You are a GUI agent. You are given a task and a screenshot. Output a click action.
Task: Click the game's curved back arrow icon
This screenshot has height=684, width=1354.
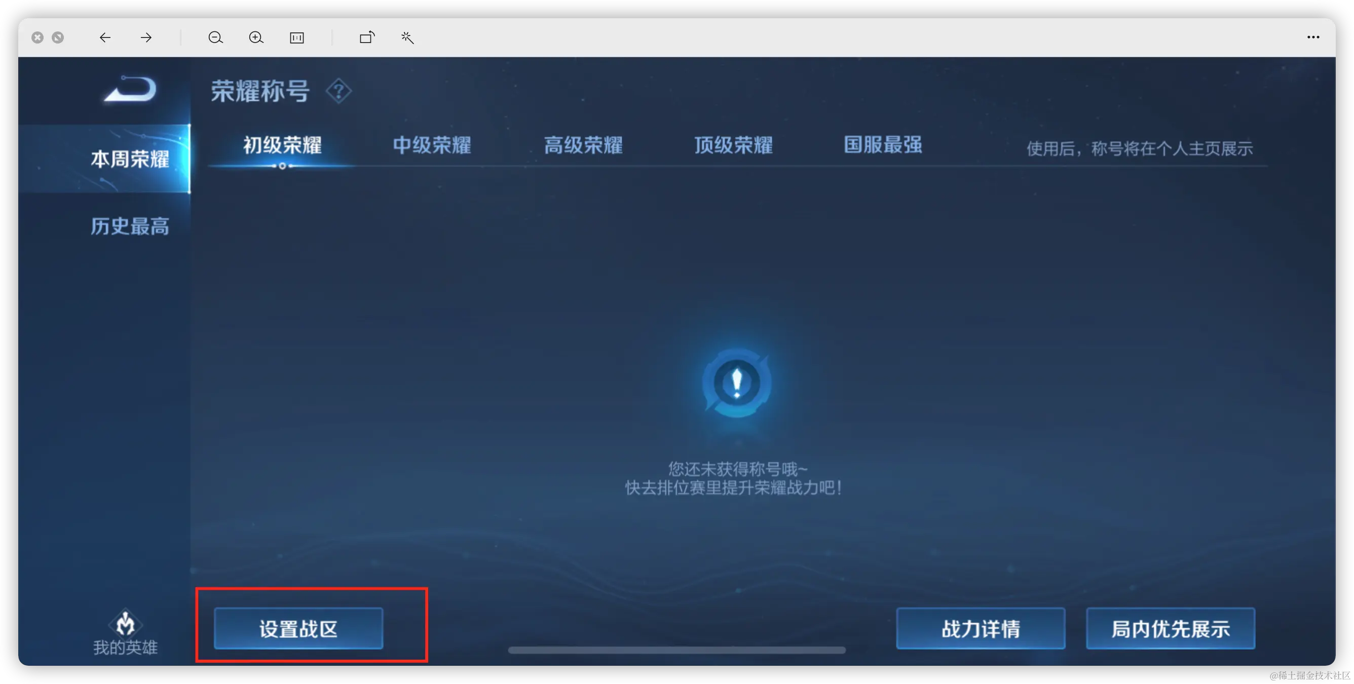(x=130, y=89)
